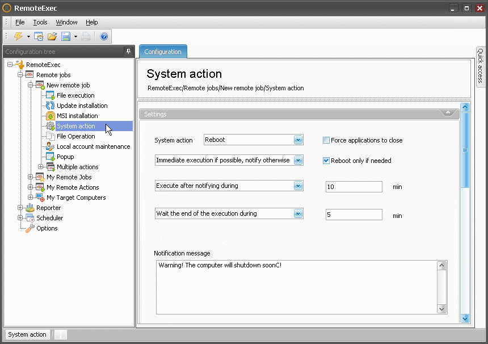Click System action status bar entry
Image resolution: width=488 pixels, height=344 pixels.
pos(27,334)
